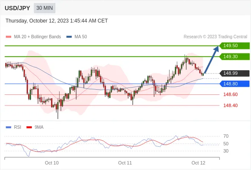Click the RSI 50 level label
The image size is (251, 170).
(x=226, y=144)
